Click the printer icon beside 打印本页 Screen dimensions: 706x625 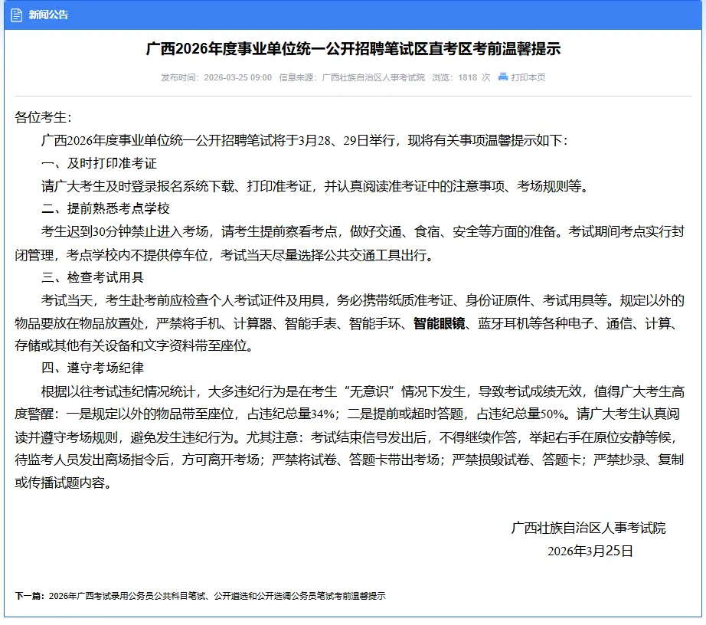pyautogui.click(x=503, y=77)
